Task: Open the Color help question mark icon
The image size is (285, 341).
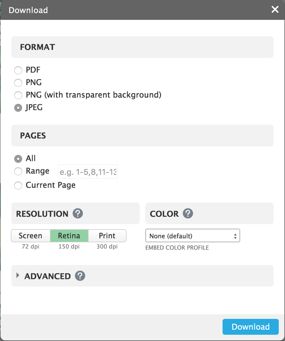Action: [188, 213]
